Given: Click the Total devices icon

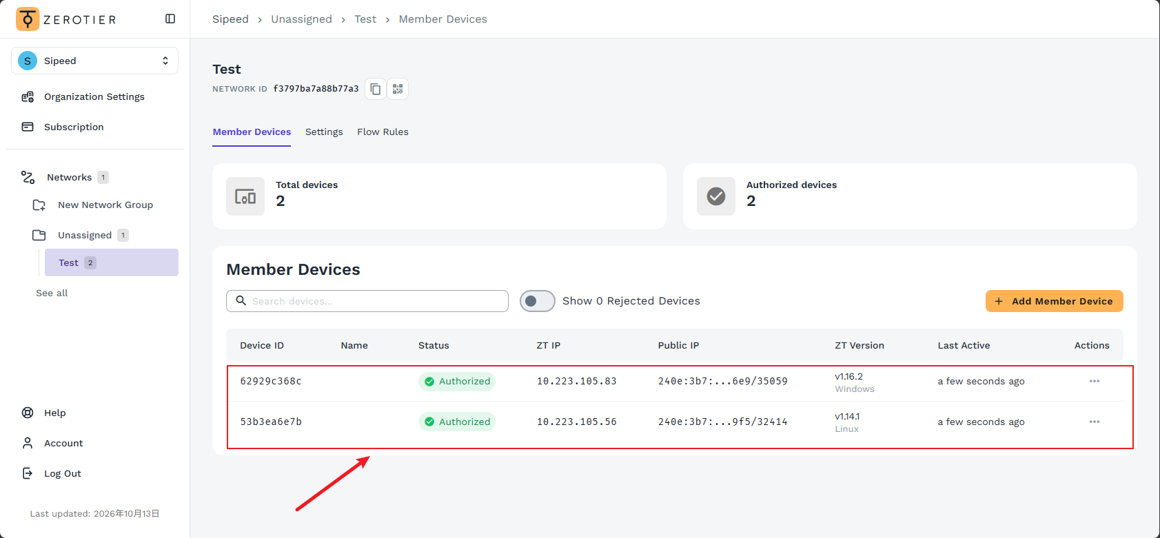Looking at the screenshot, I should (245, 196).
